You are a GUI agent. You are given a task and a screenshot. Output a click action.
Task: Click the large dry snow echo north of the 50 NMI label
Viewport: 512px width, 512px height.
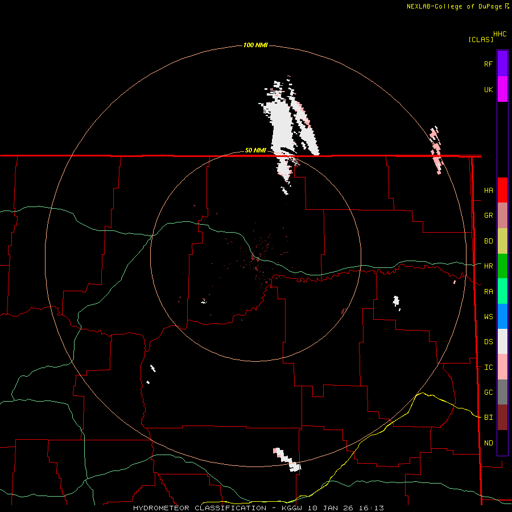point(281,126)
